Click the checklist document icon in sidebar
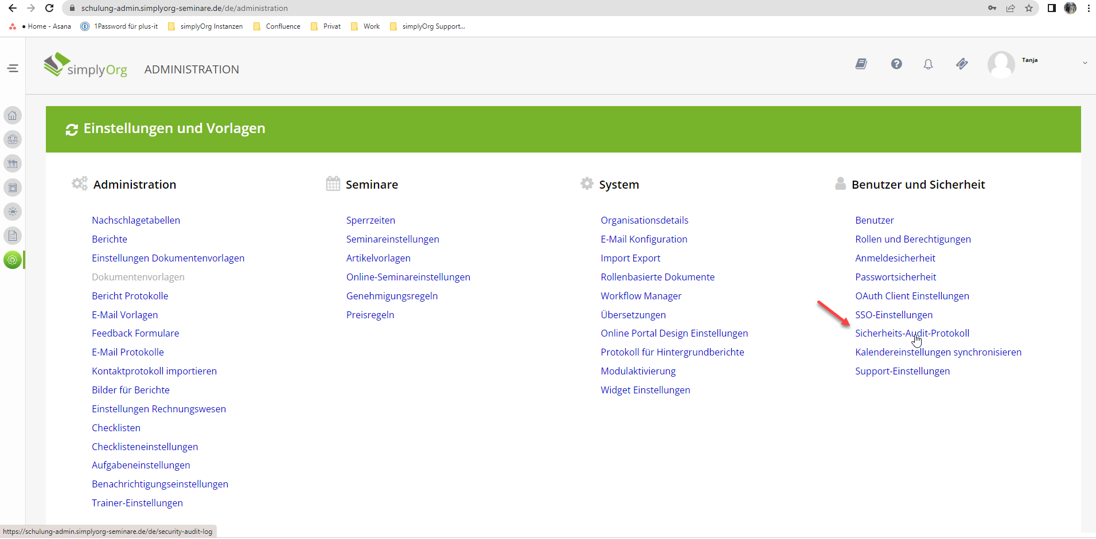1096x539 pixels. (x=13, y=236)
